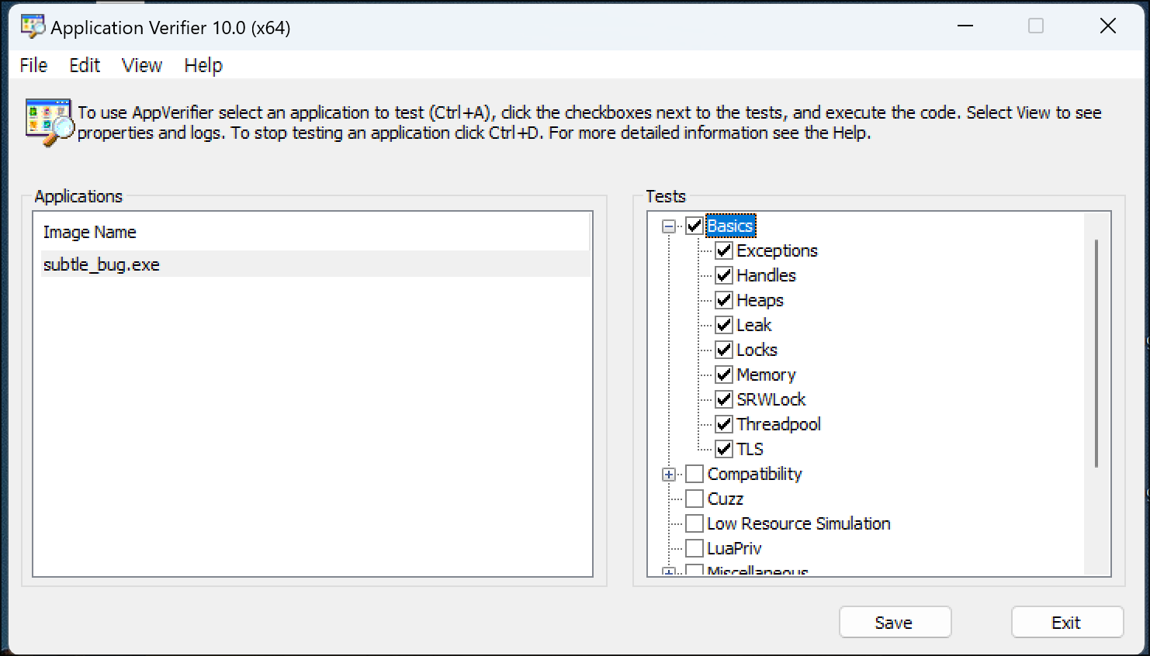The width and height of the screenshot is (1150, 656).
Task: Open the View menu
Action: pyautogui.click(x=142, y=65)
